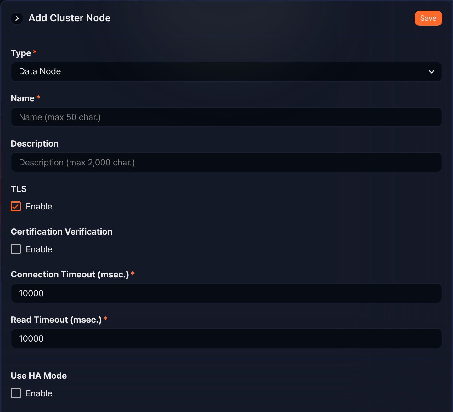This screenshot has width=453, height=412.
Task: Click the Name field label
Action: [x=23, y=98]
